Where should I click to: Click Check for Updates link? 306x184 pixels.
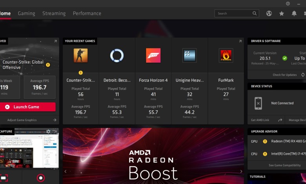285,75
